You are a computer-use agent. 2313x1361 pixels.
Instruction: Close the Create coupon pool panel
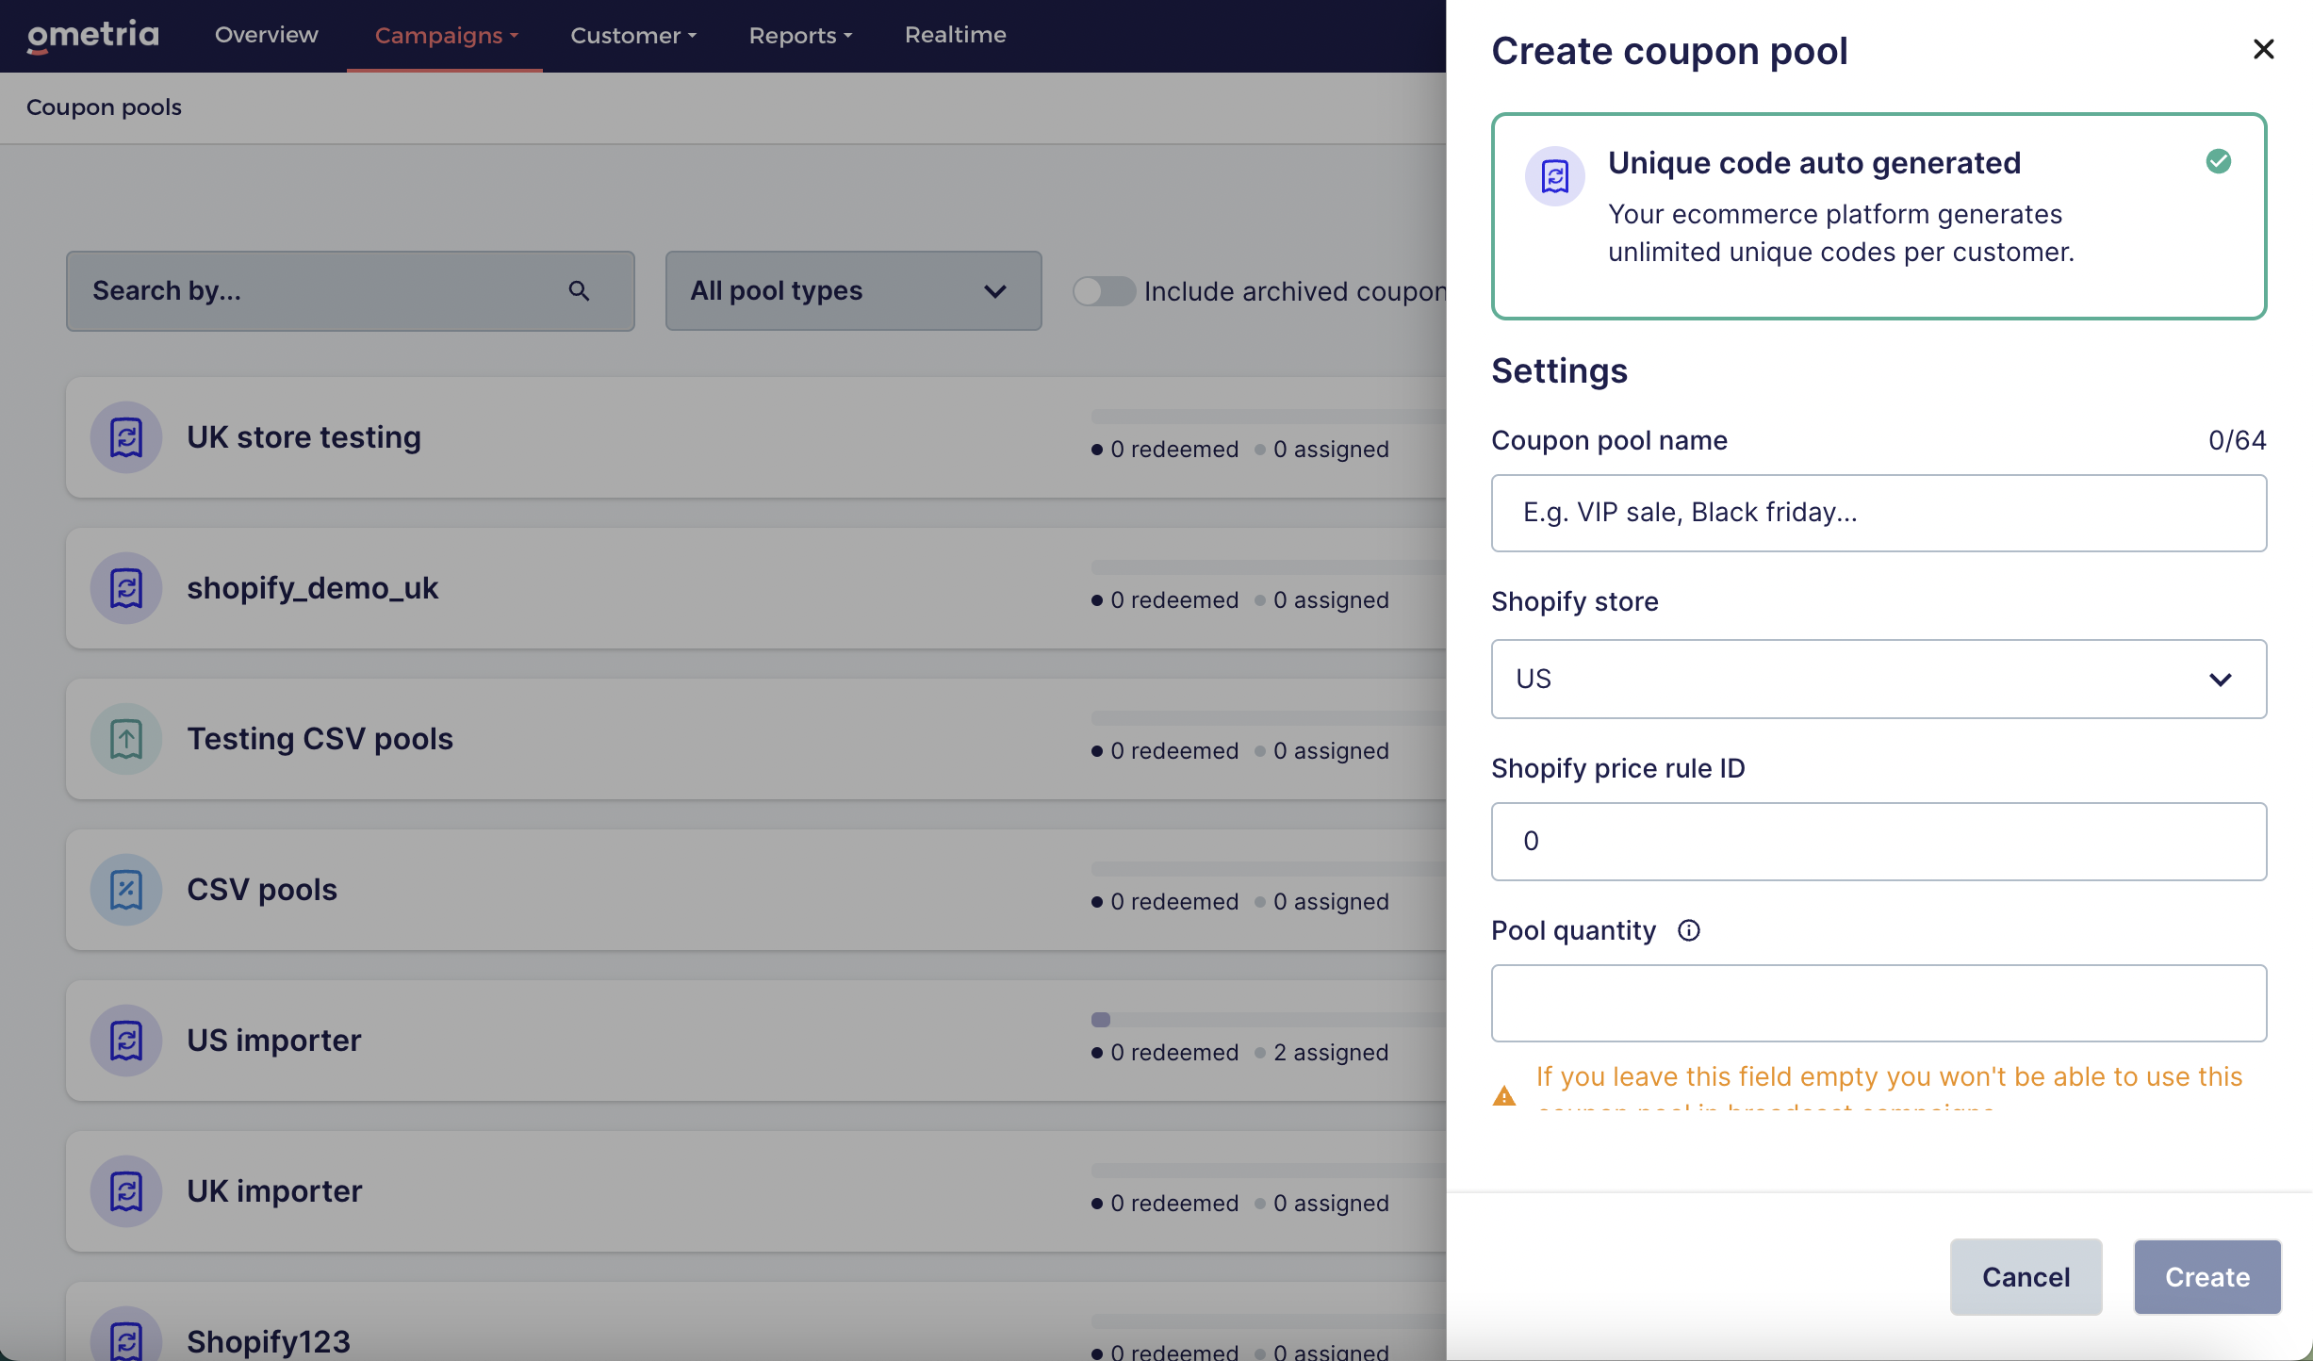tap(2263, 49)
